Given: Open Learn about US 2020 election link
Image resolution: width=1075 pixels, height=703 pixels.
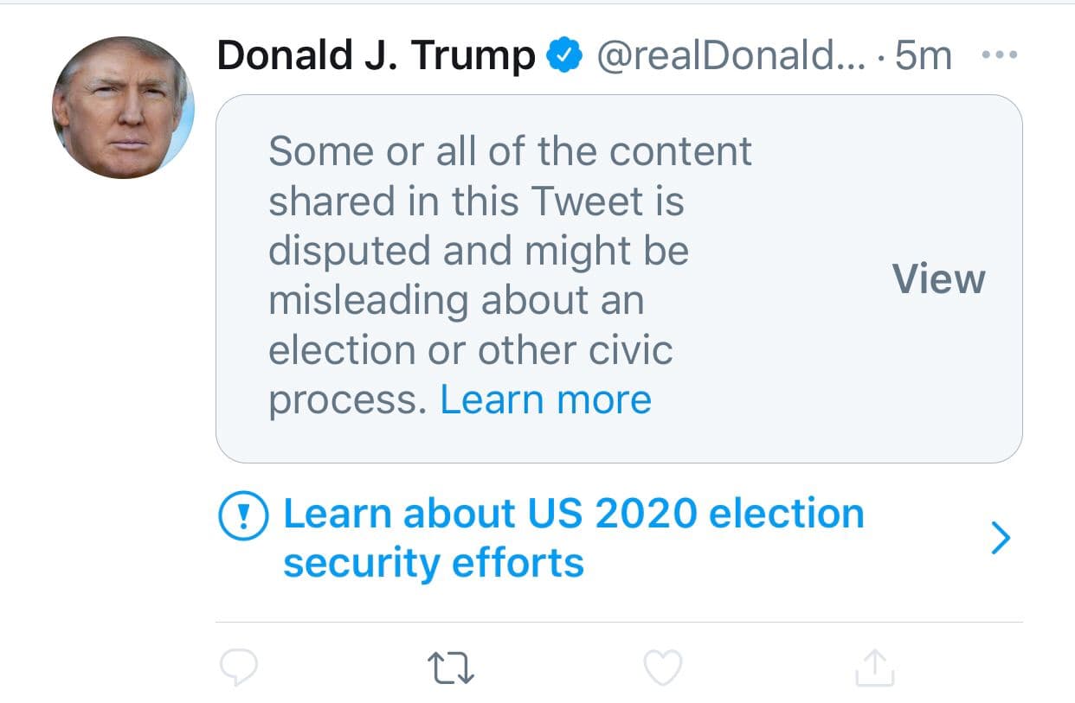Looking at the screenshot, I should pos(573,514).
